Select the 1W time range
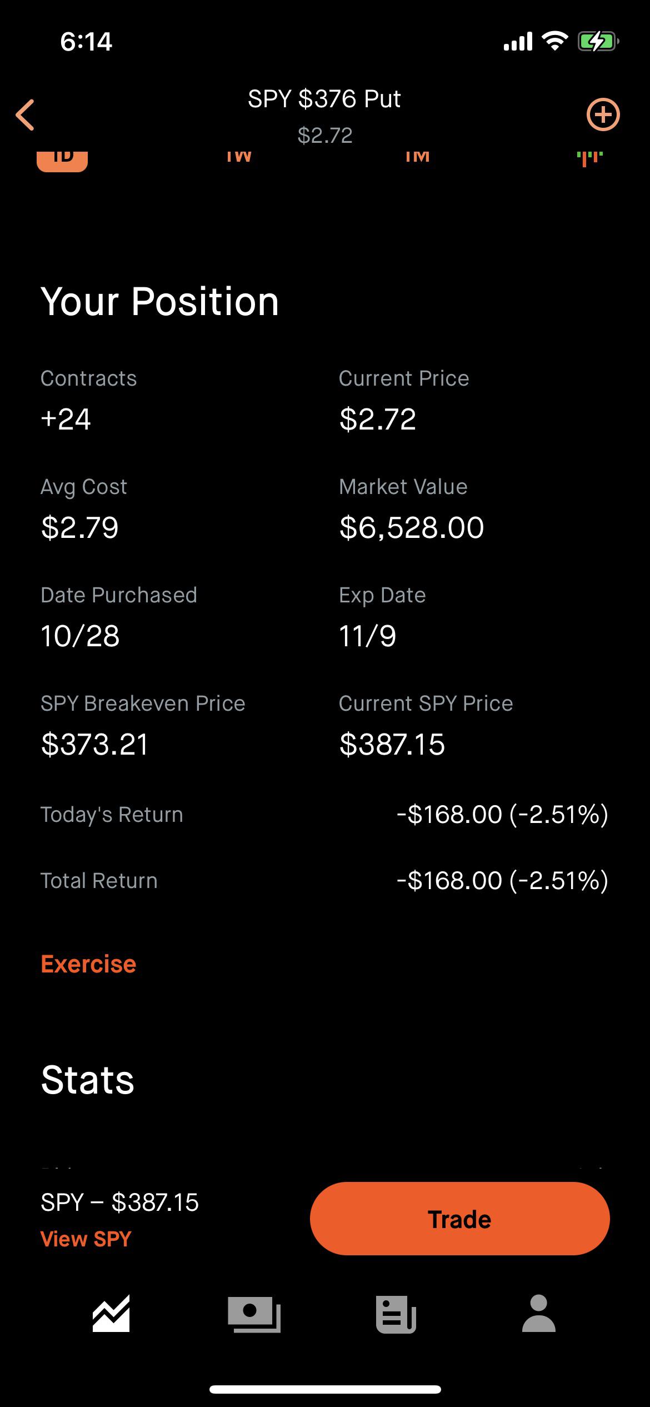 pyautogui.click(x=239, y=158)
